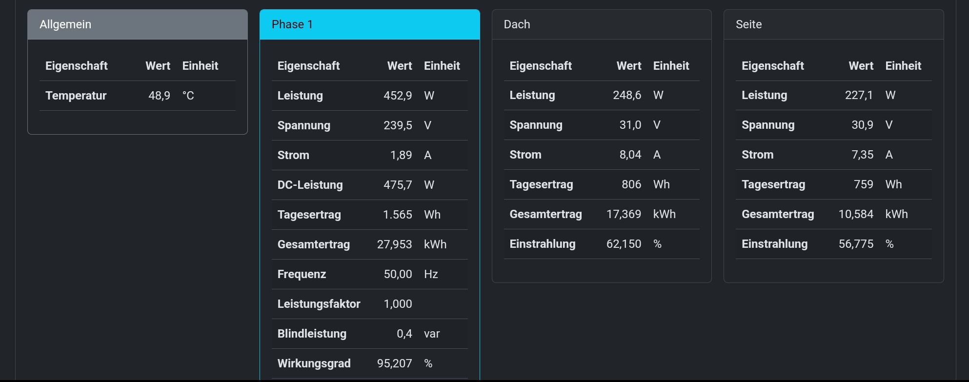Click the Einstrahlung label in Seite card
The height and width of the screenshot is (382, 969).
775,244
